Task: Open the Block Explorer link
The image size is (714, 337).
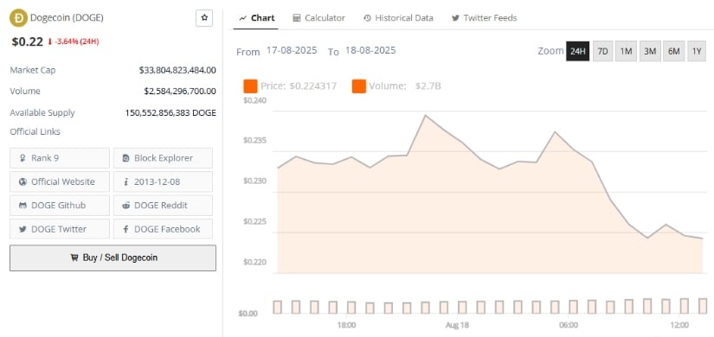Action: pyautogui.click(x=163, y=158)
